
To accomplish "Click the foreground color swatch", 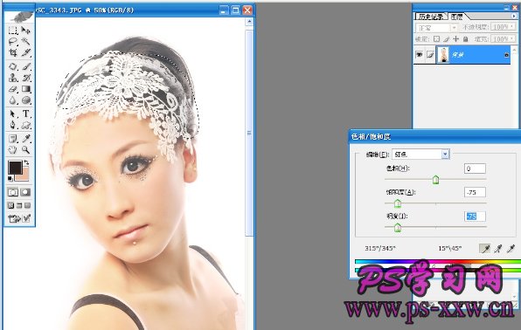I will click(15, 168).
